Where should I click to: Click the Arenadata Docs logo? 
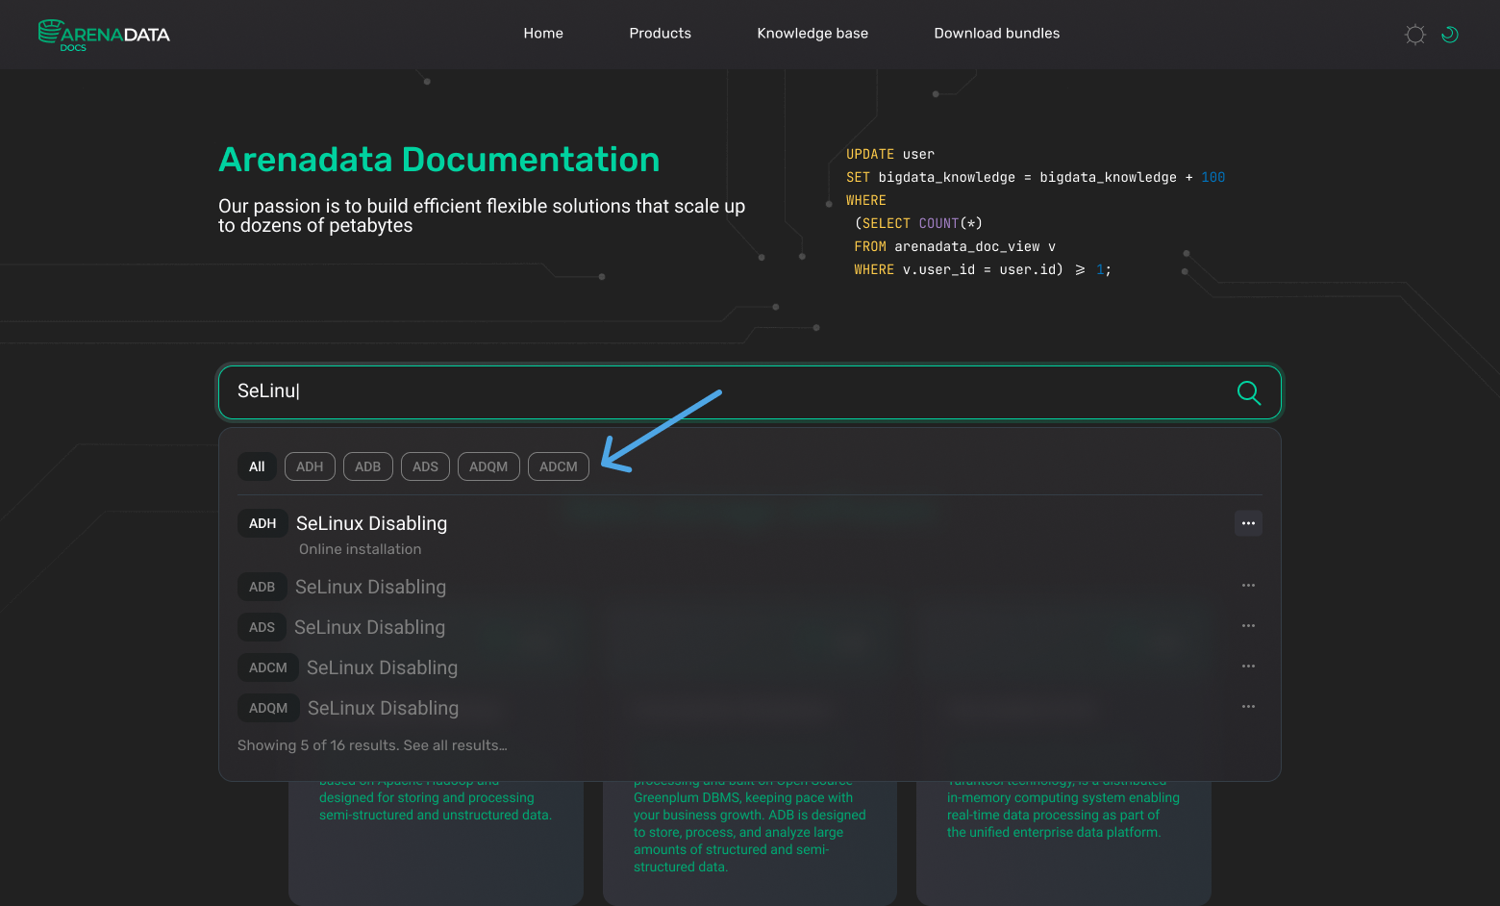tap(104, 35)
